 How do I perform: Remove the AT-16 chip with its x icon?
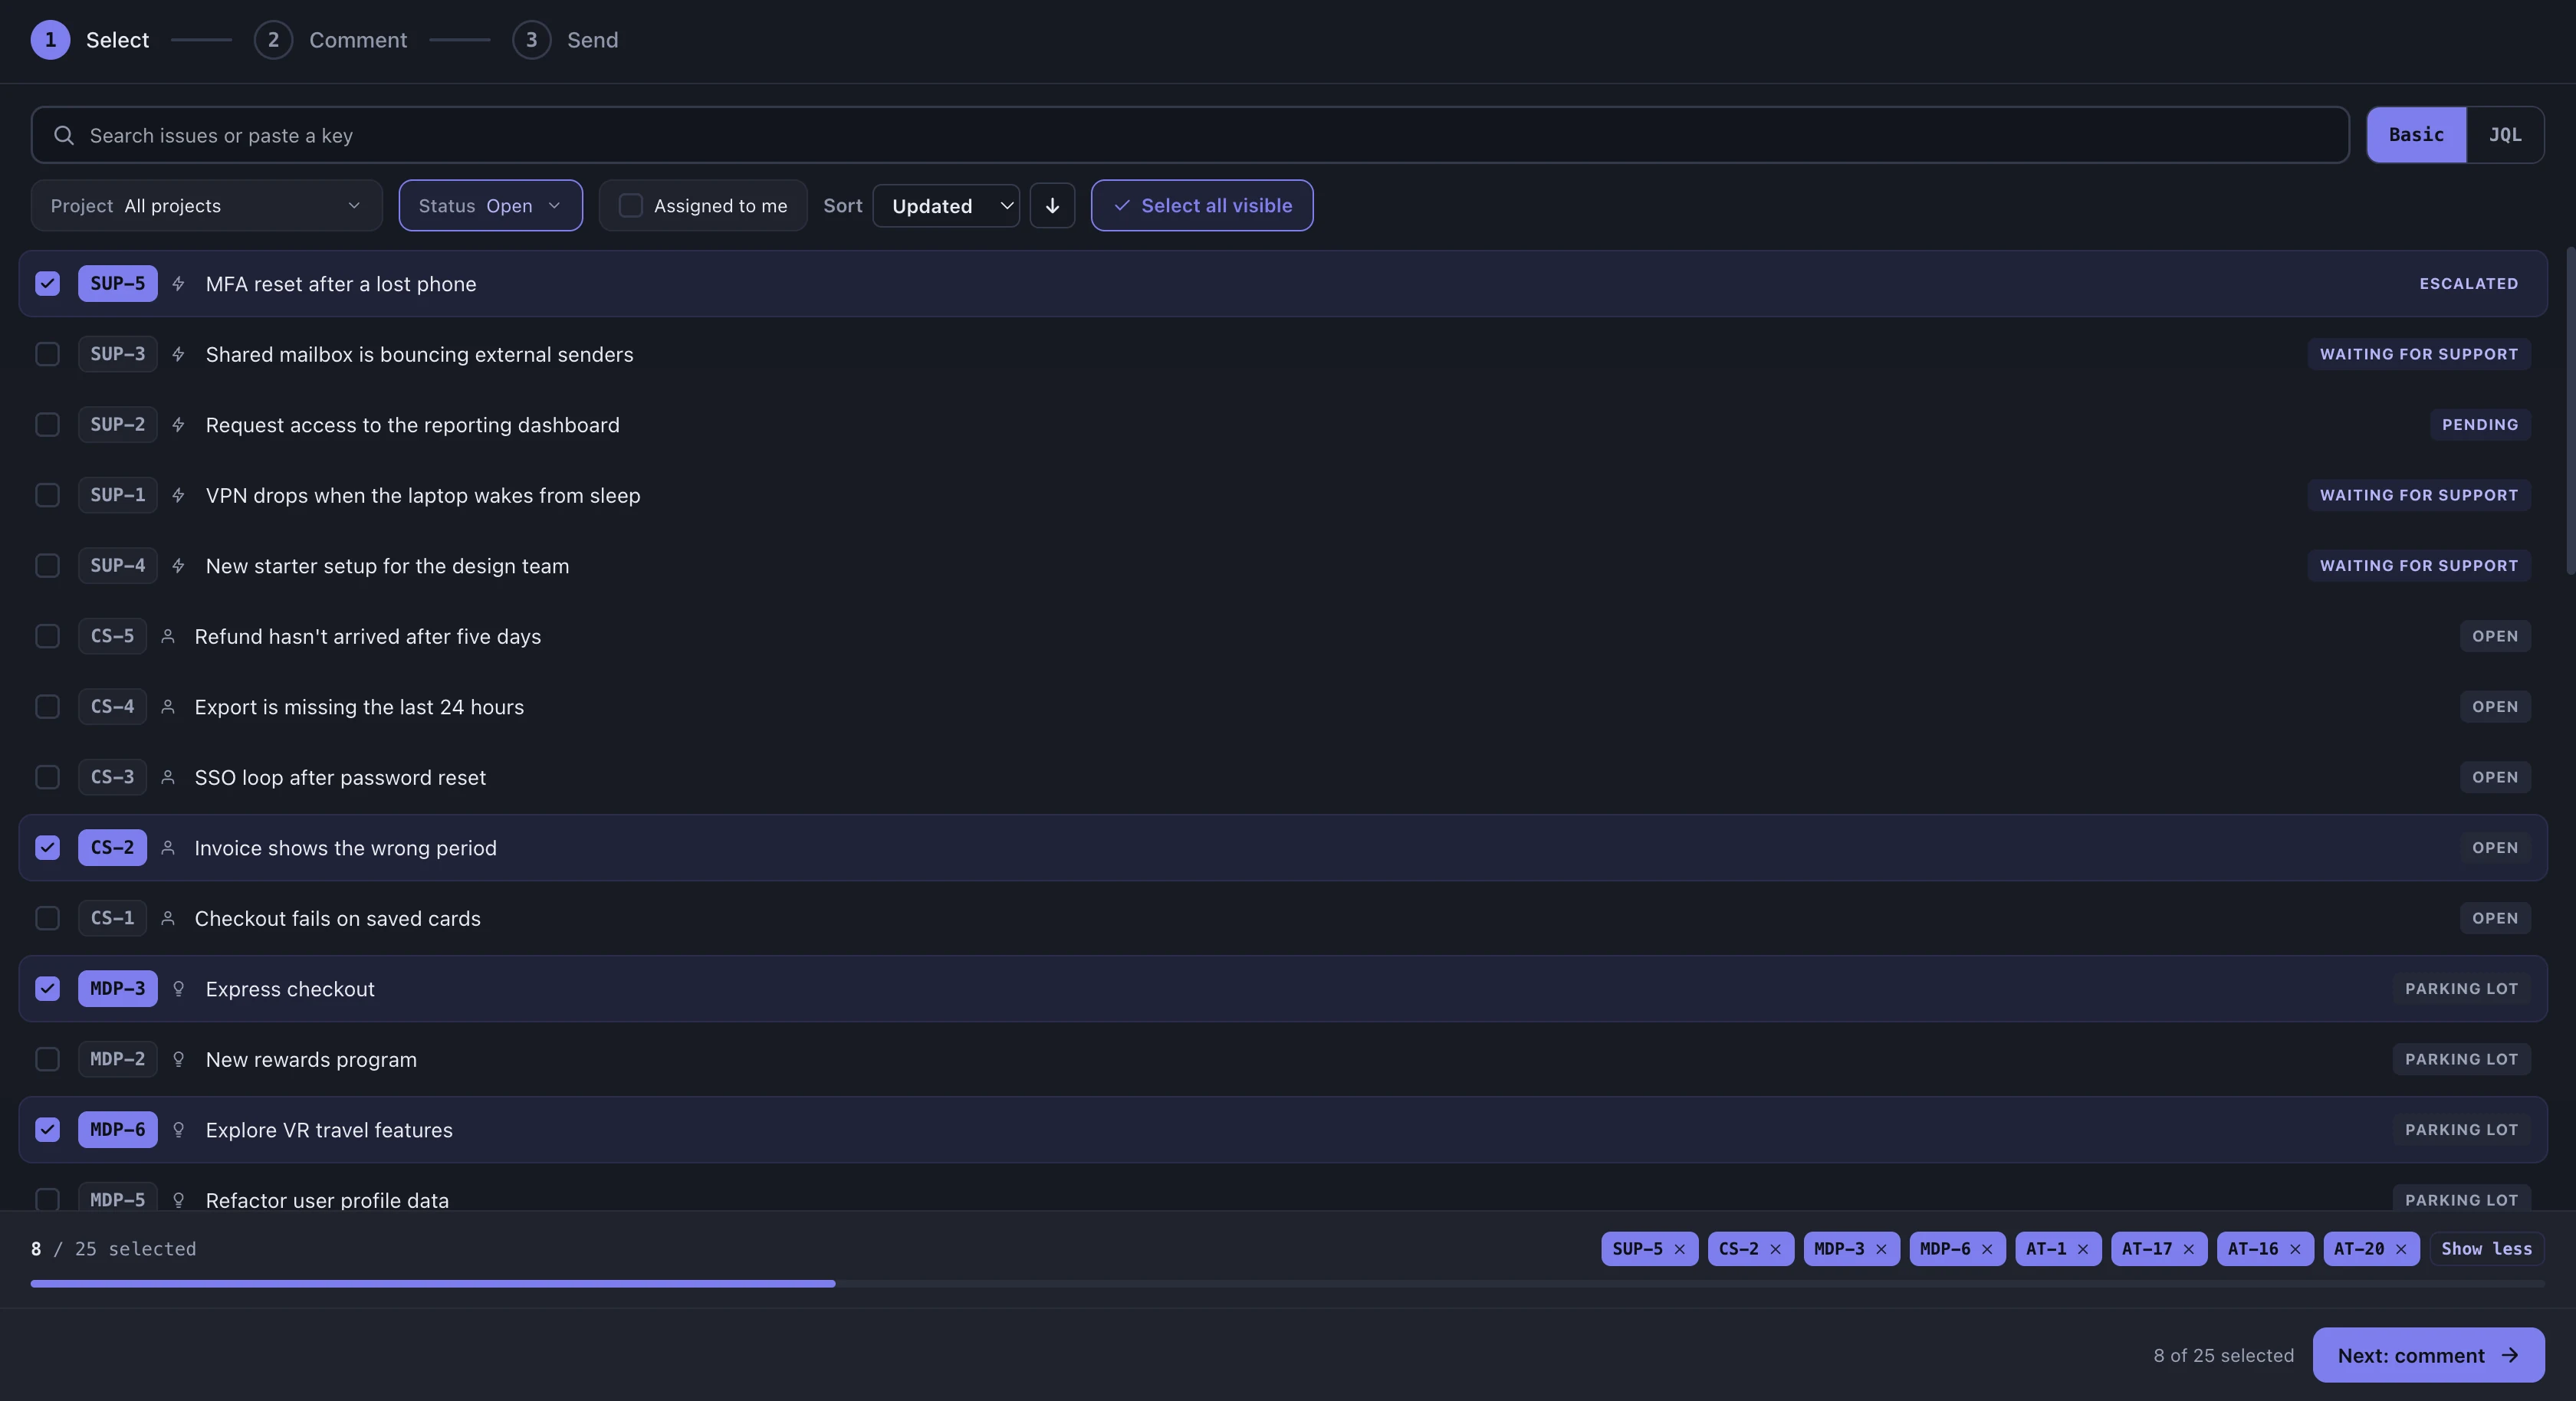2295,1249
